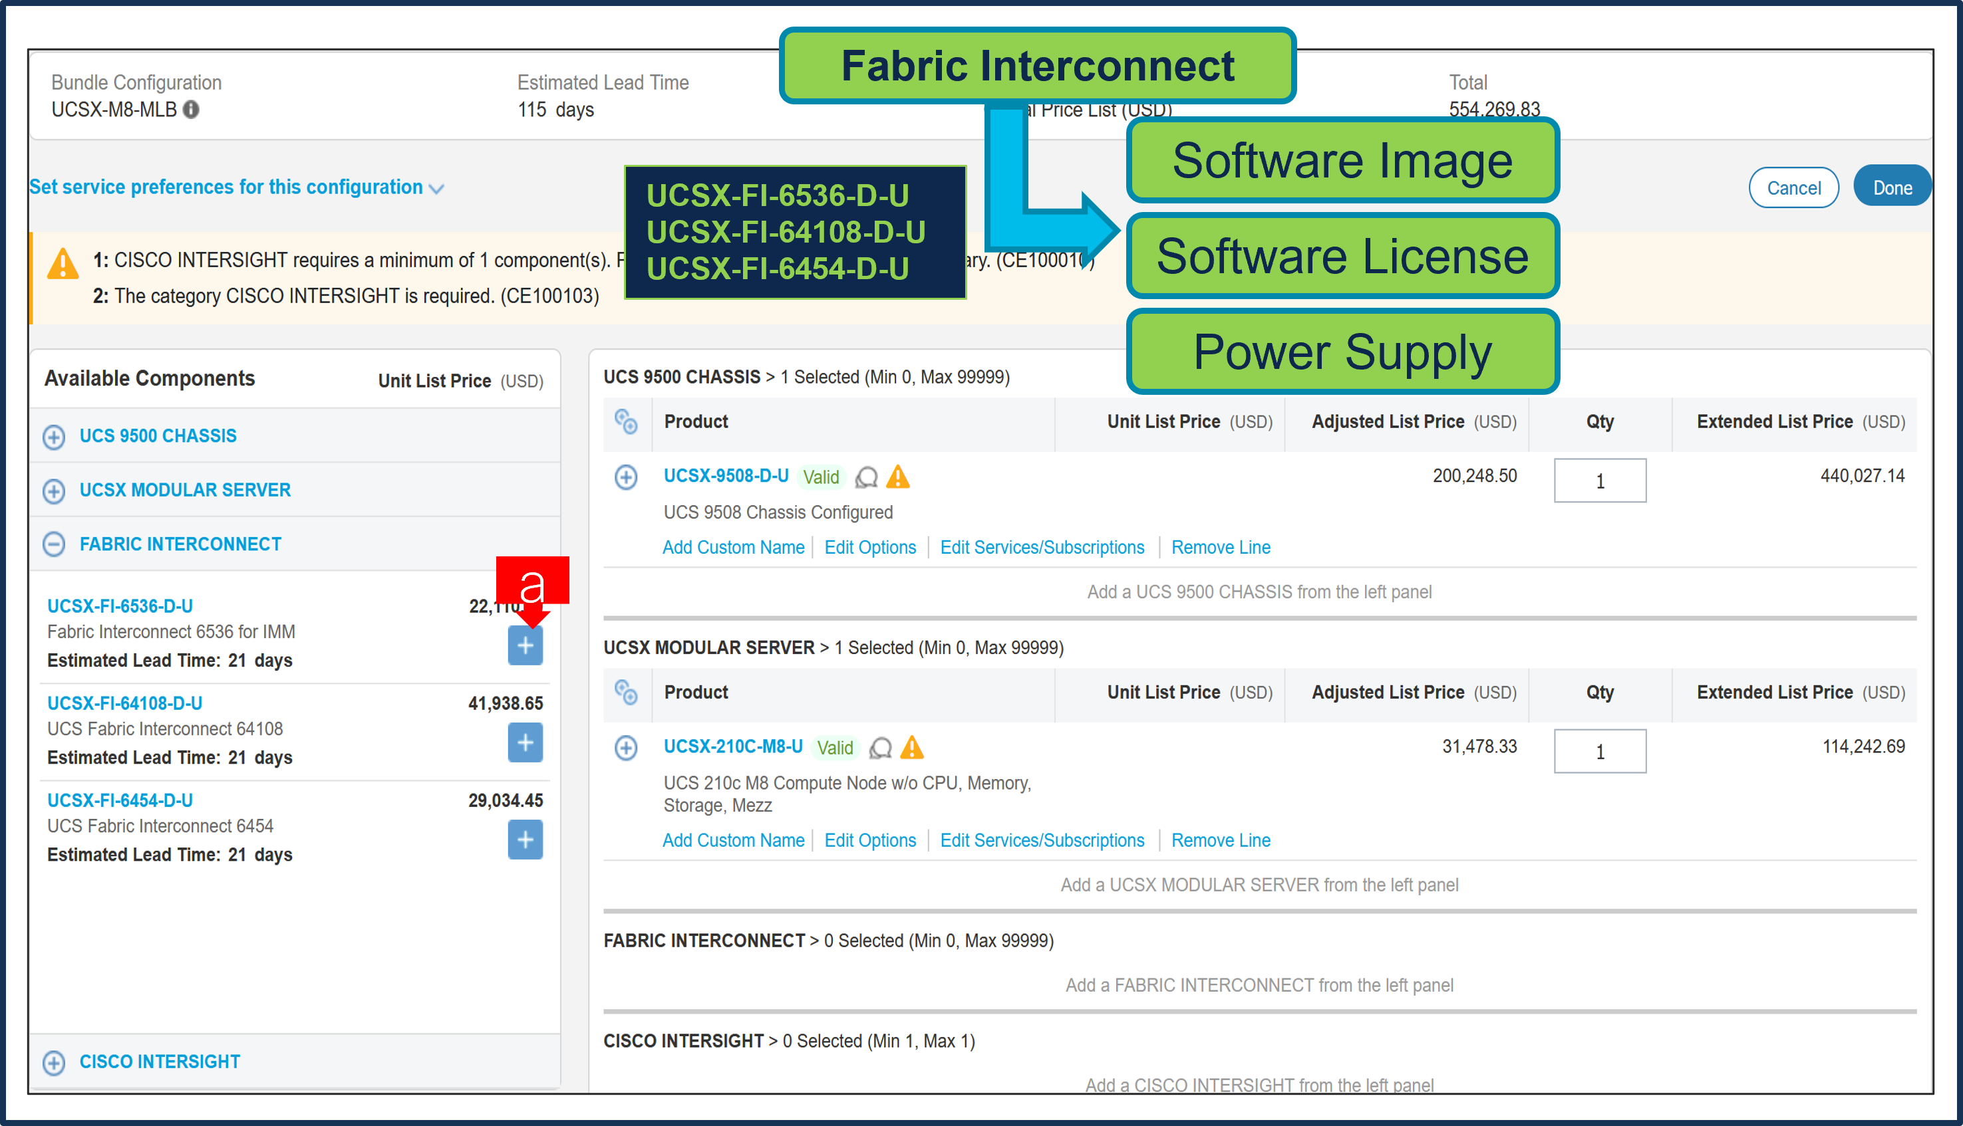Click the 115 days estimated lead time

555,110
